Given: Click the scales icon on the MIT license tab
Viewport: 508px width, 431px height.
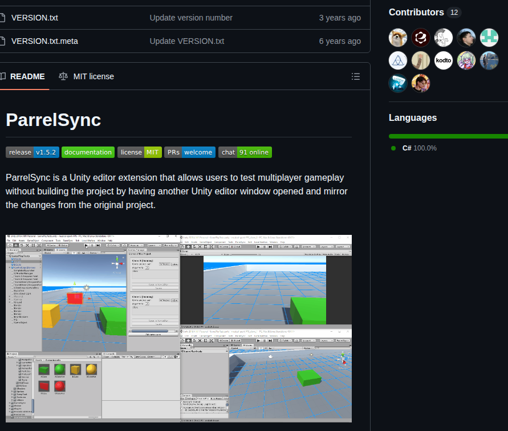Looking at the screenshot, I should tap(63, 76).
